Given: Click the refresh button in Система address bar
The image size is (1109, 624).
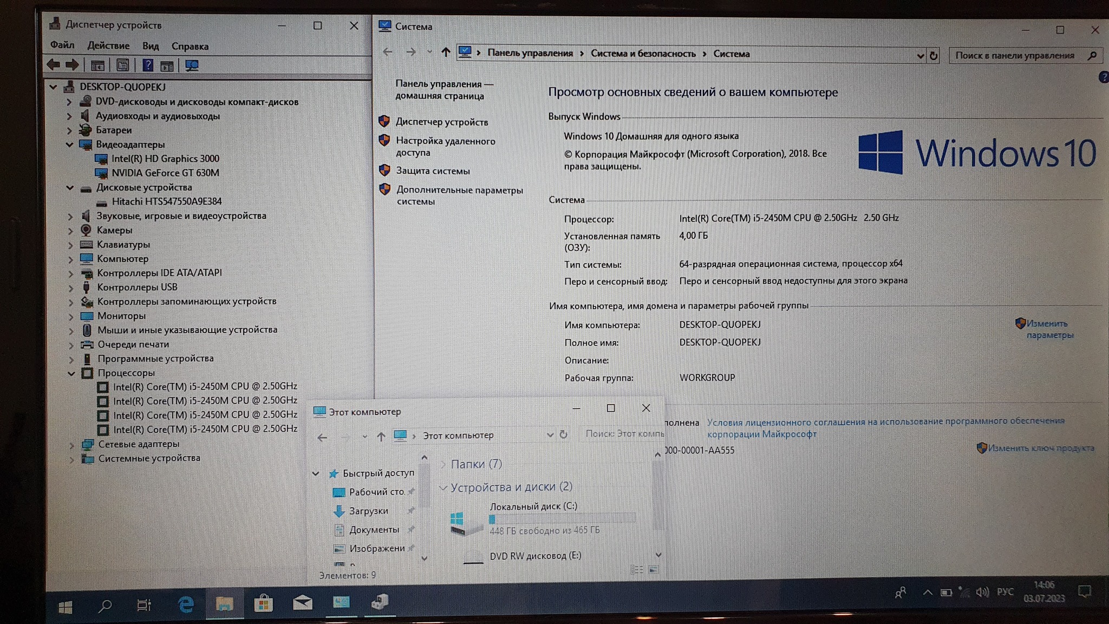Looking at the screenshot, I should coord(934,55).
